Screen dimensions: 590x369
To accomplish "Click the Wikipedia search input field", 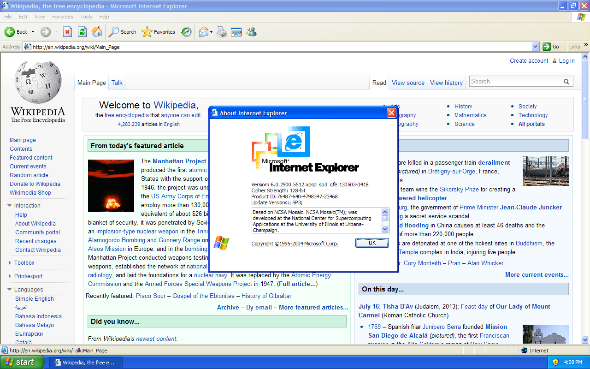I will point(516,82).
